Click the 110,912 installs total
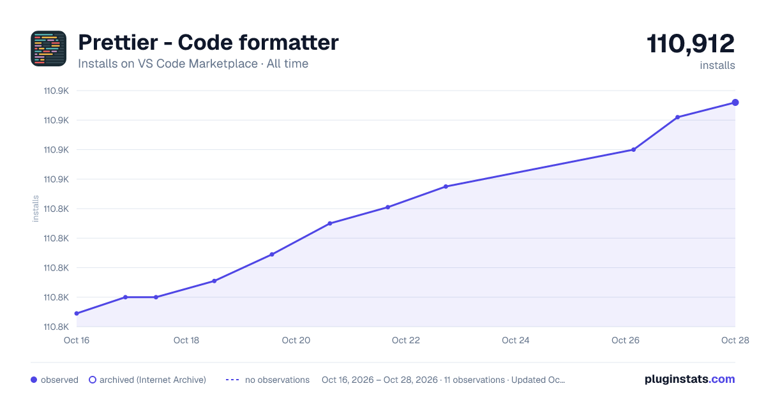Viewport: 766px width, 402px height. (691, 44)
